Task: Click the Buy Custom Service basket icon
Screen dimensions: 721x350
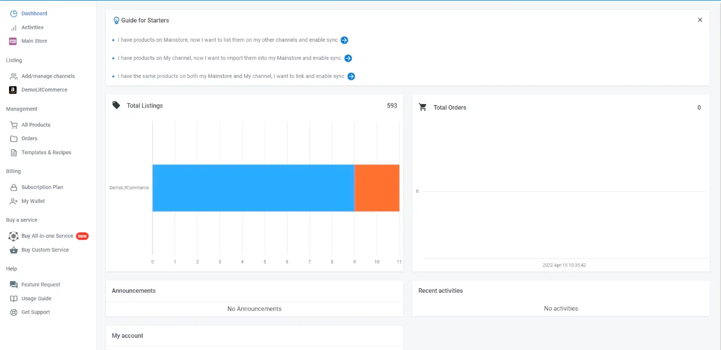Action: pyautogui.click(x=14, y=250)
